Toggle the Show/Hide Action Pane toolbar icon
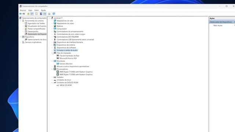 [x=45, y=14]
